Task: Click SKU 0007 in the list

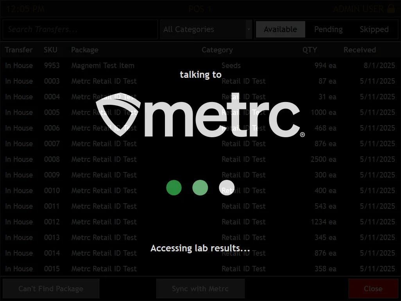Action: tap(52, 143)
